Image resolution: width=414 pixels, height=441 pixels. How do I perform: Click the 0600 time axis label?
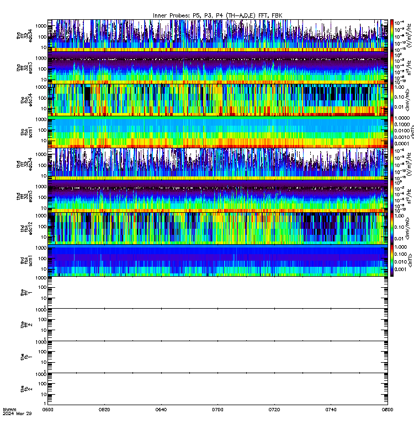click(x=47, y=410)
